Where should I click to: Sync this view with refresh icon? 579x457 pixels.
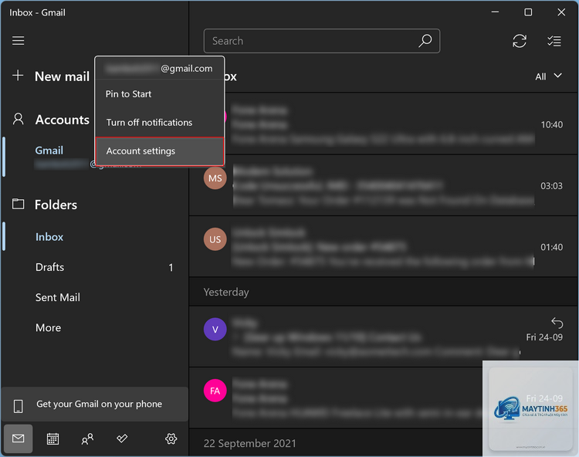tap(520, 41)
